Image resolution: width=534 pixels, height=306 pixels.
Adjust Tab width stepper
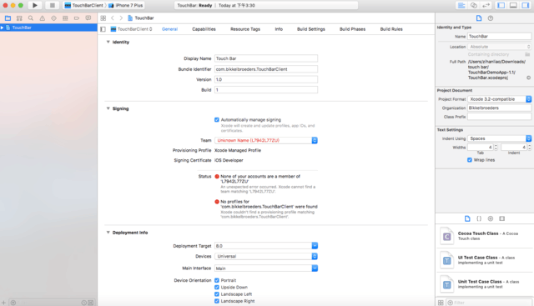pos(496,148)
